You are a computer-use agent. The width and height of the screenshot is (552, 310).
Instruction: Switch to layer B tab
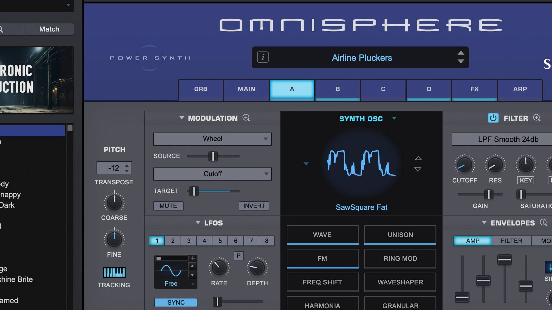coord(338,89)
